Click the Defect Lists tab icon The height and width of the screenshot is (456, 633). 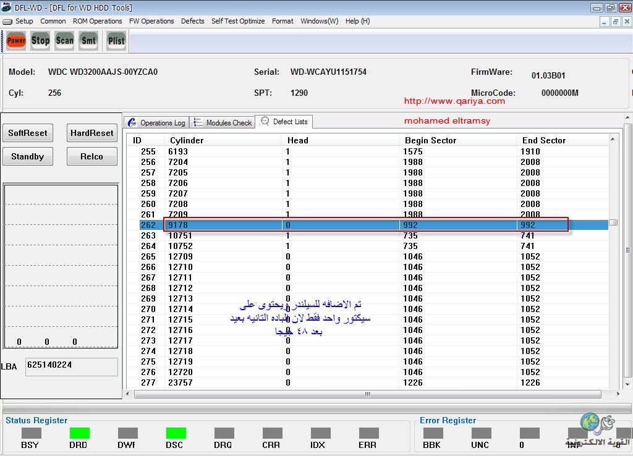pyautogui.click(x=265, y=121)
